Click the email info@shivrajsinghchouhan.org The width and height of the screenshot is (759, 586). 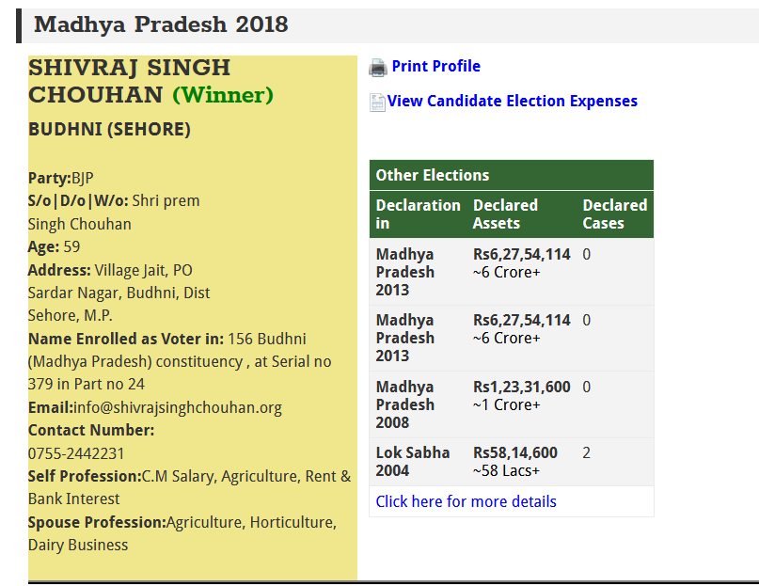coord(178,407)
